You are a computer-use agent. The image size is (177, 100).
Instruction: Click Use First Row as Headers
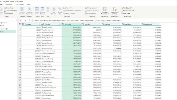pyautogui.click(x=72, y=11)
